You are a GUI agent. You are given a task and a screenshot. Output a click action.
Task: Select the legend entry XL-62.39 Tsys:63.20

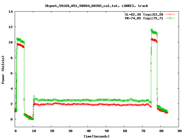(x=144, y=14)
